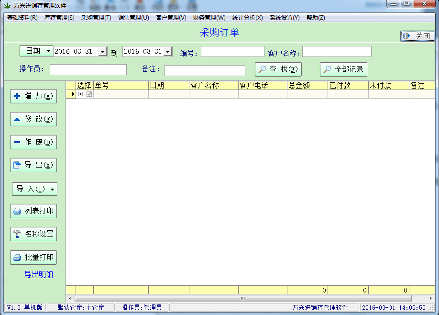Screen dimensions: 439x315
Task: Open the 统计分析(X) menu
Action: click(247, 18)
